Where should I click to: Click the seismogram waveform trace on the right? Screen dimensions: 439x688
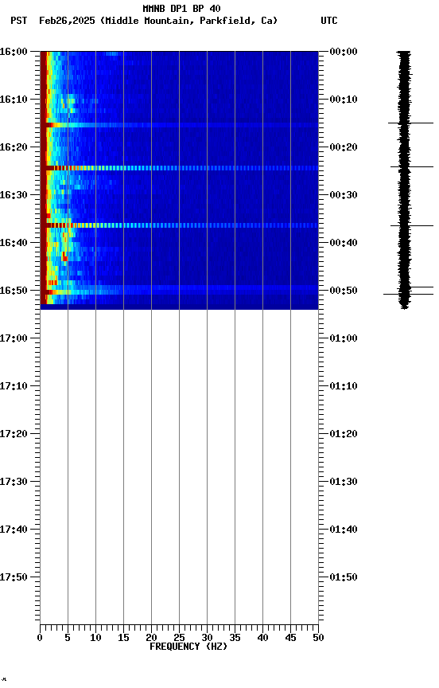tap(404, 180)
